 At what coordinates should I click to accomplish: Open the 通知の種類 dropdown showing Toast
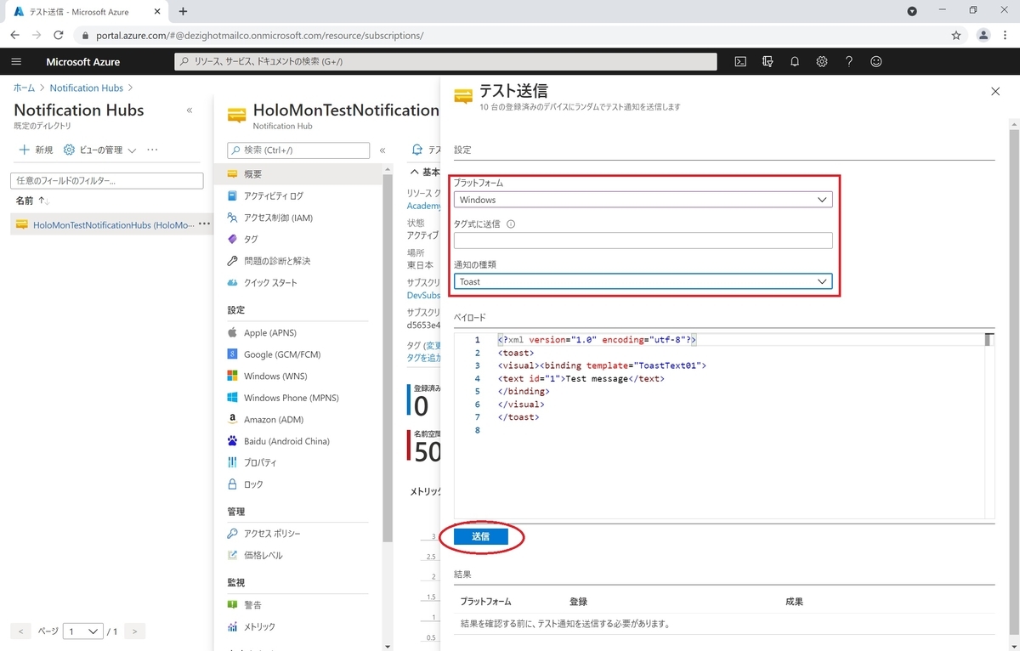(643, 281)
